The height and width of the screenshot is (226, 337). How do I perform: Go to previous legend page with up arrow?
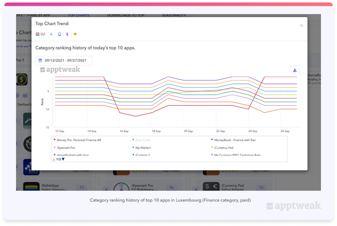pos(54,159)
